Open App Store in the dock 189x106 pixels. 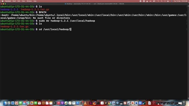(77, 103)
